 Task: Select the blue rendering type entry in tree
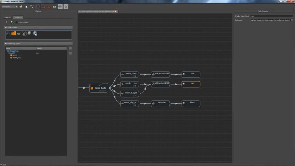[x=11, y=53]
